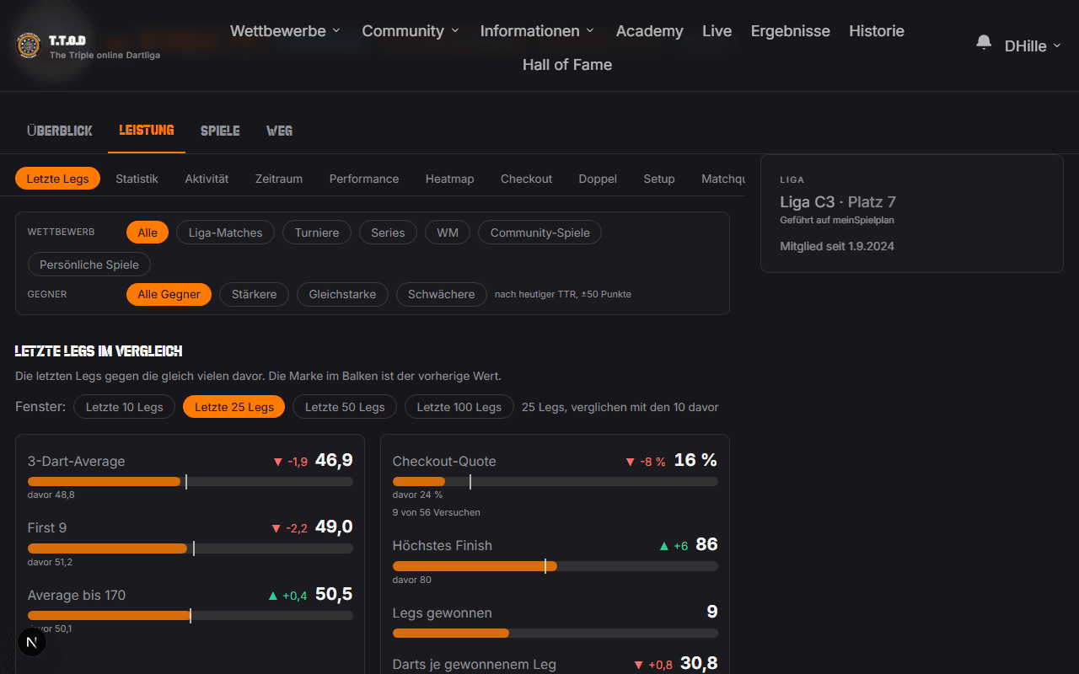The image size is (1079, 674).
Task: Open the Informationen dropdown
Action: tap(538, 31)
